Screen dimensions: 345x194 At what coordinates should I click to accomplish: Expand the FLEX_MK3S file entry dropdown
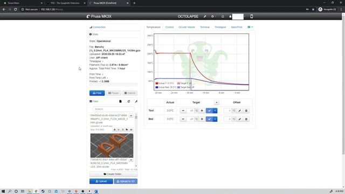(x=131, y=115)
